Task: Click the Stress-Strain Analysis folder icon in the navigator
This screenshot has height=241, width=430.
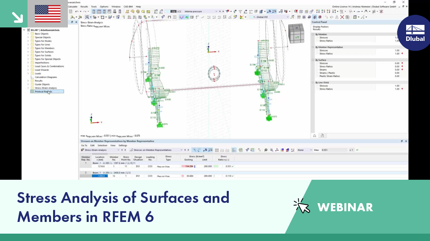Action: pos(32,88)
